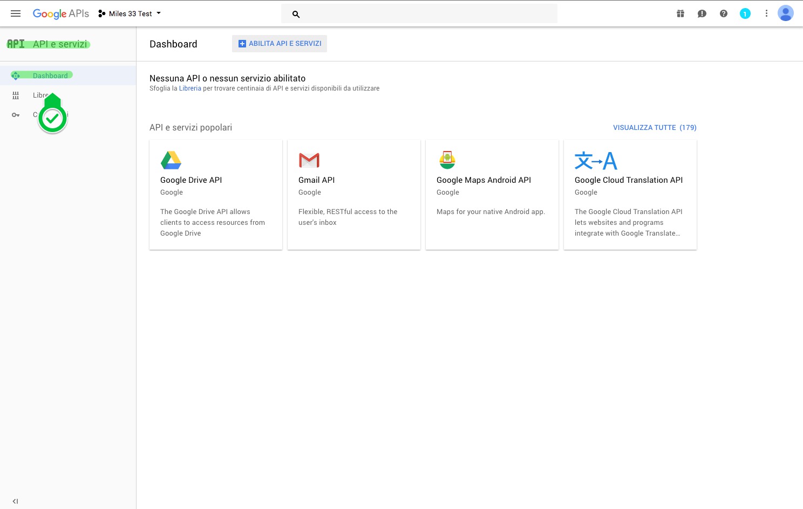Open the three-dot more options menu
Image resolution: width=803 pixels, height=509 pixels.
pyautogui.click(x=766, y=13)
